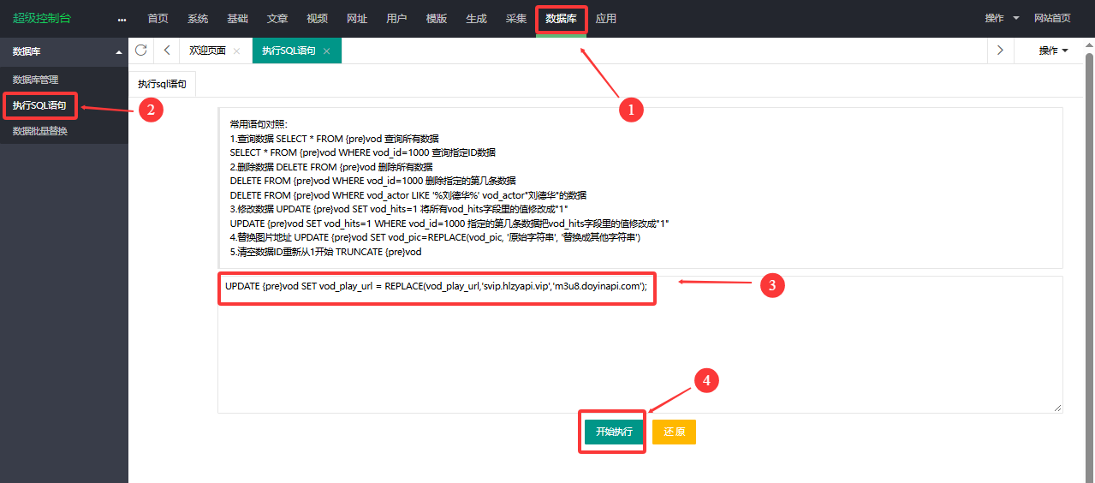Click the 'SELECT * FROM {pre}vod WHERE vod_id=1000' line
The image size is (1095, 483).
pos(363,152)
